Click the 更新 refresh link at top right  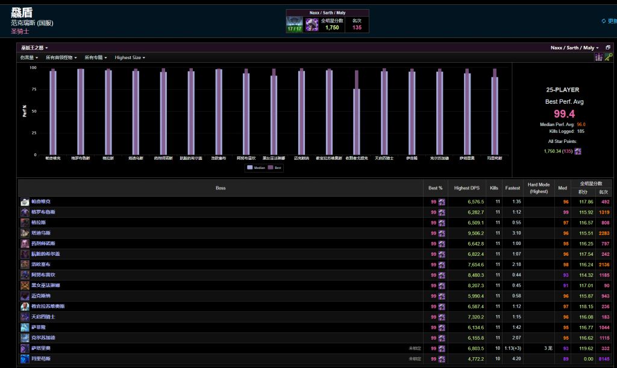click(x=609, y=21)
